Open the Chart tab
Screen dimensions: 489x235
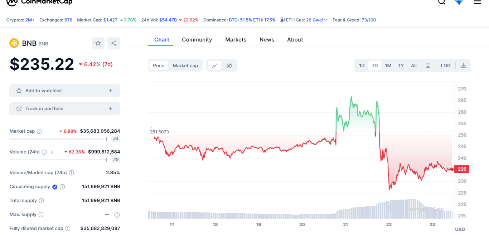coord(162,40)
